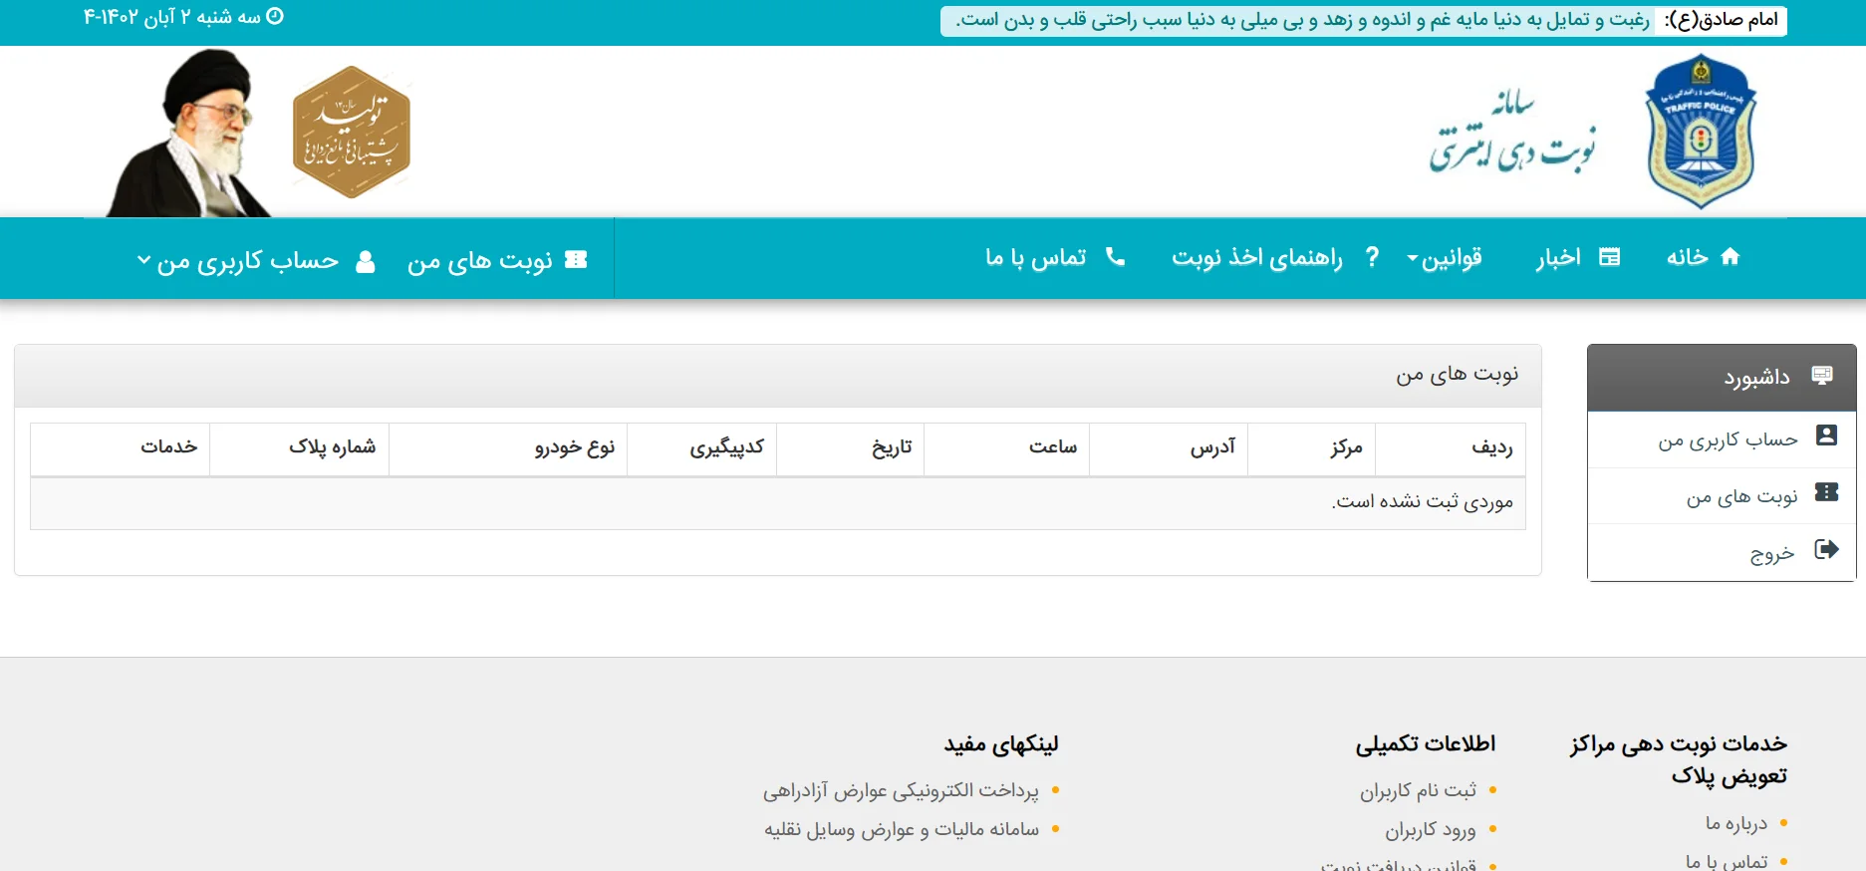Viewport: 1866px width, 871px height.
Task: Click the question mark icon for راهنمای اخذ نوبت
Action: [1372, 257]
